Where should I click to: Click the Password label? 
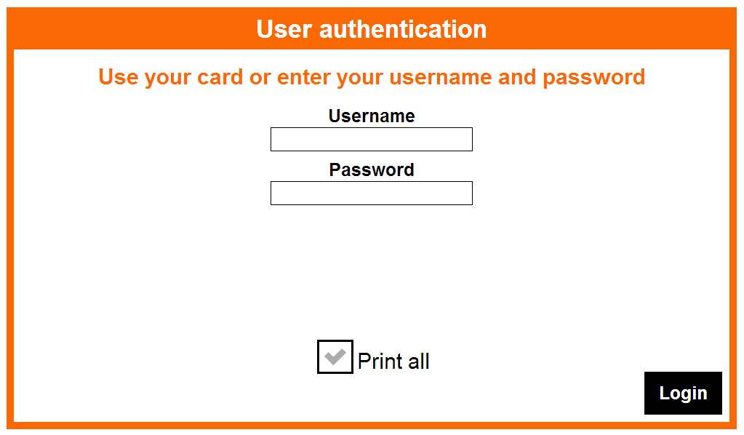point(372,169)
